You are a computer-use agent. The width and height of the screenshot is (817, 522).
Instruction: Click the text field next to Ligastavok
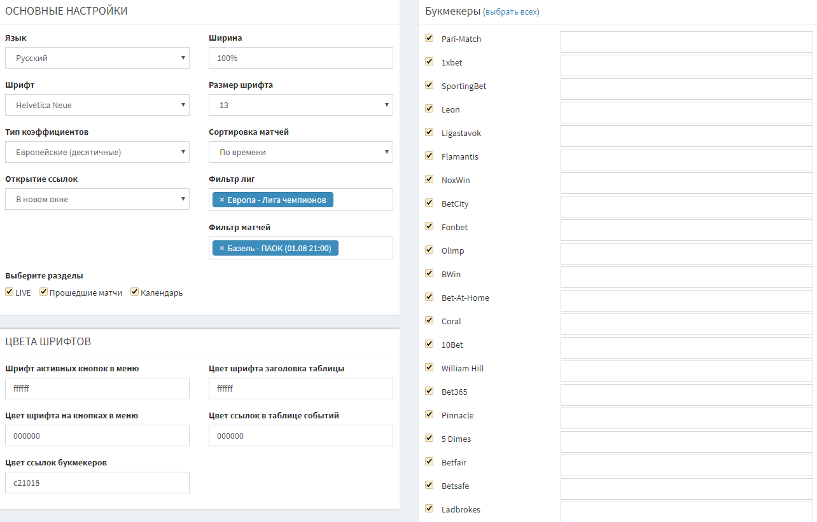tap(687, 136)
